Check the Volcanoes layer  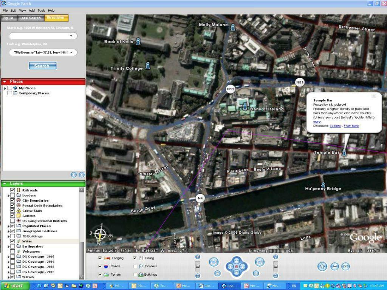click(x=12, y=251)
